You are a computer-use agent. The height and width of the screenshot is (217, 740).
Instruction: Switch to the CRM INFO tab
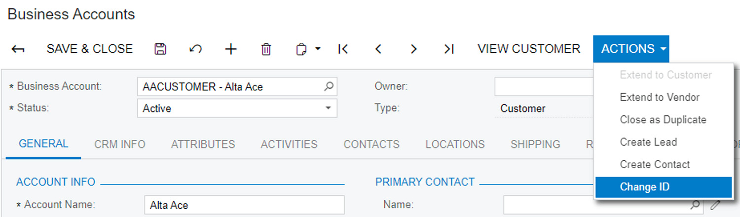120,145
